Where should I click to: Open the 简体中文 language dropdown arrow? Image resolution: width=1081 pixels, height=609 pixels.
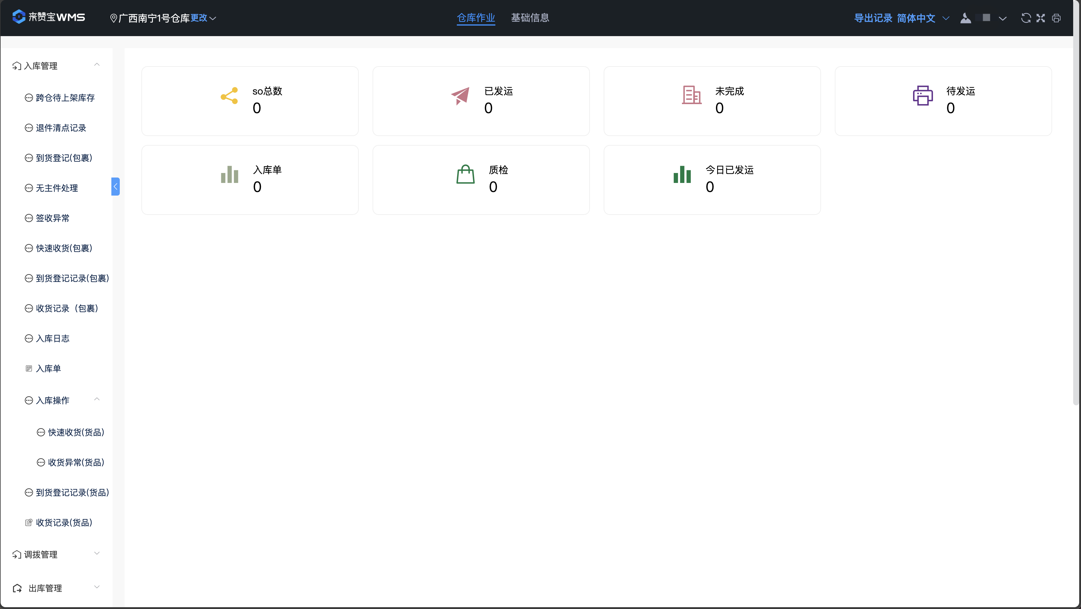(x=946, y=18)
